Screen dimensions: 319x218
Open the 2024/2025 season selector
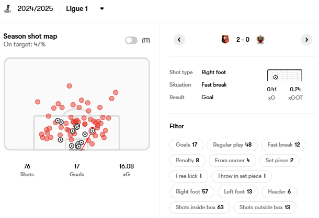[35, 8]
